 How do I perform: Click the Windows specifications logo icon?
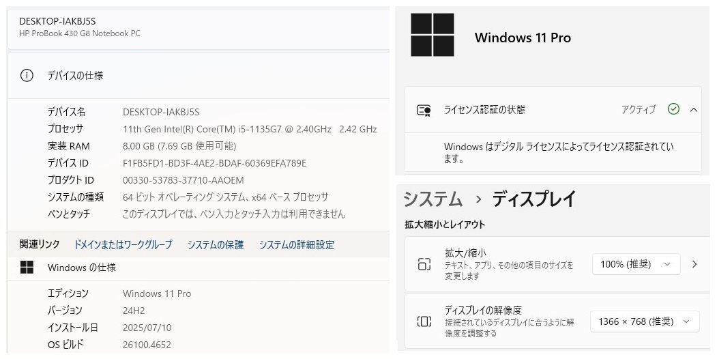[27, 268]
